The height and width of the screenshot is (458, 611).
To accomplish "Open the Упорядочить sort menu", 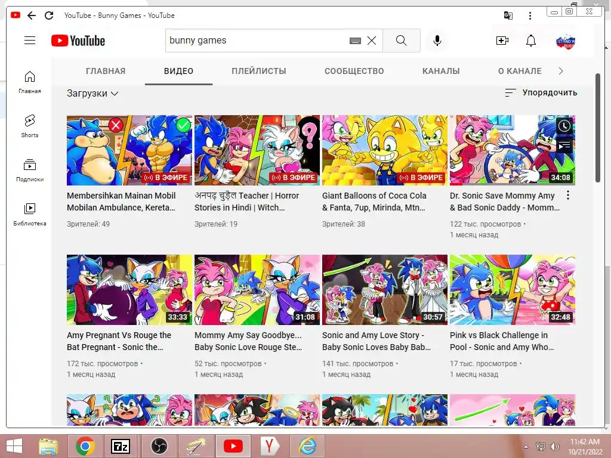I will click(x=541, y=92).
